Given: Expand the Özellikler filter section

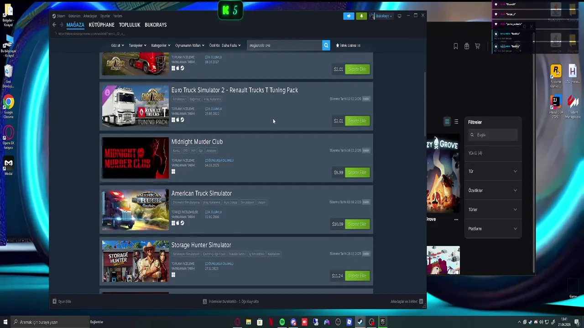Looking at the screenshot, I should [x=493, y=190].
